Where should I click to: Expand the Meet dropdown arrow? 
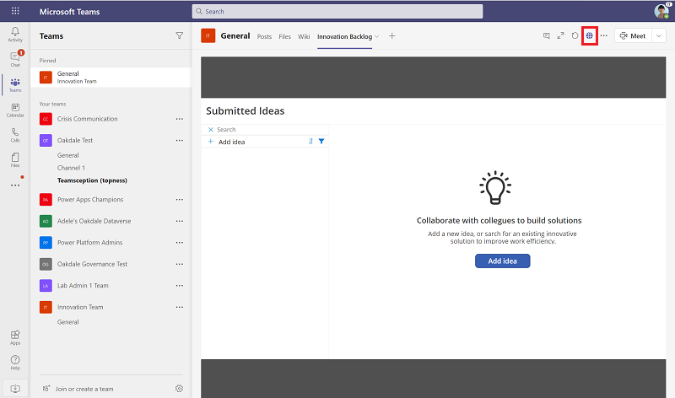pos(659,35)
